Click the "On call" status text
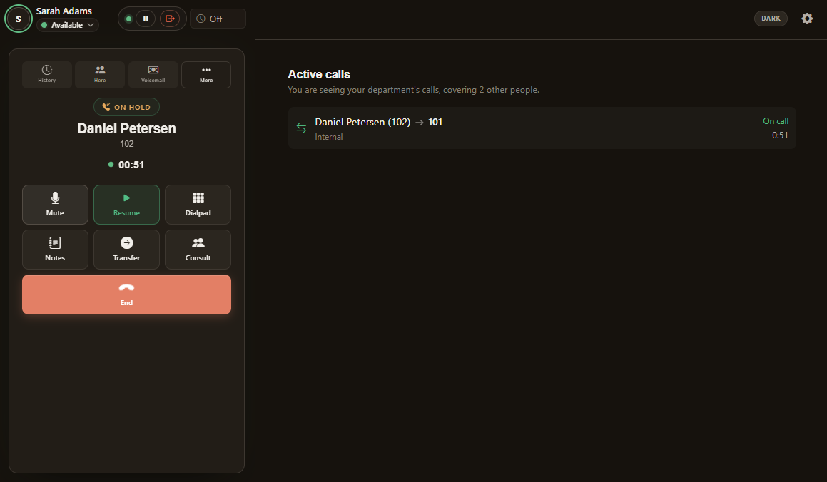 tap(776, 121)
